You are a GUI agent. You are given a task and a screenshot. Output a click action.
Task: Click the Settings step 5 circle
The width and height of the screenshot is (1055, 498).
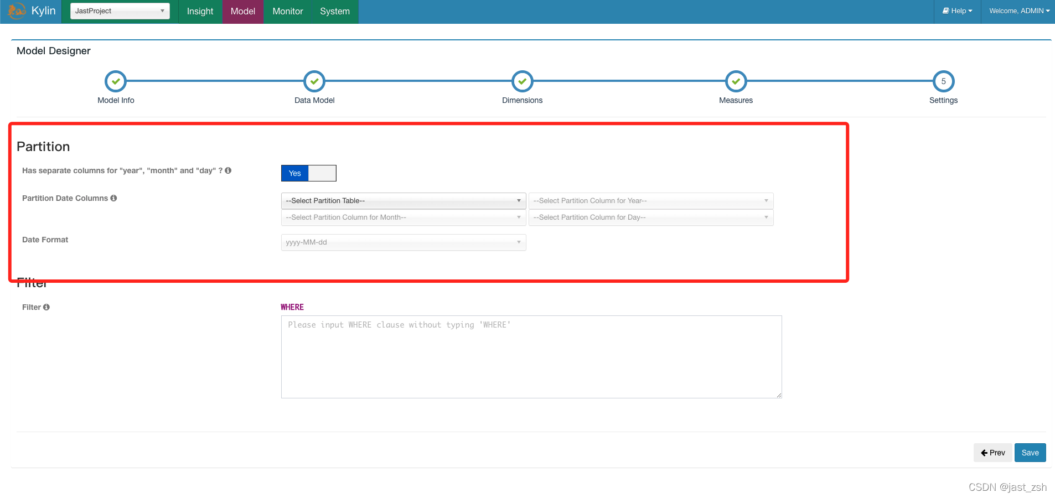pyautogui.click(x=944, y=81)
